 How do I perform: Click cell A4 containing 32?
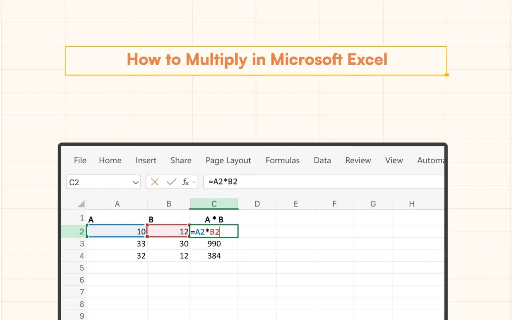click(117, 256)
